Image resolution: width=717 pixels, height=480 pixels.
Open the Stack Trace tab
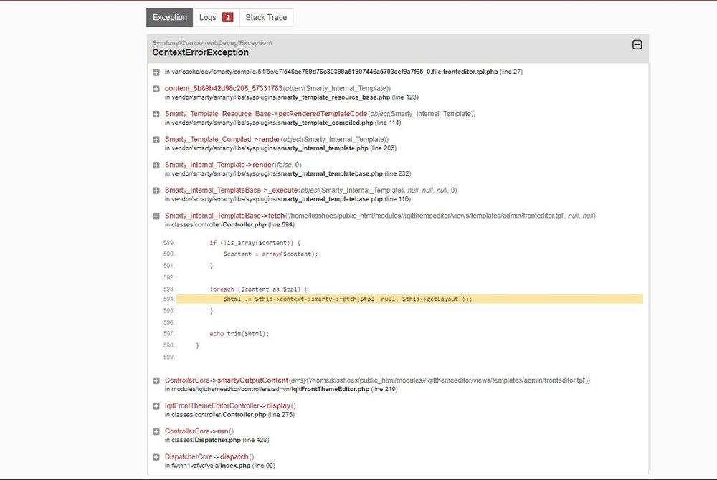[x=266, y=16]
